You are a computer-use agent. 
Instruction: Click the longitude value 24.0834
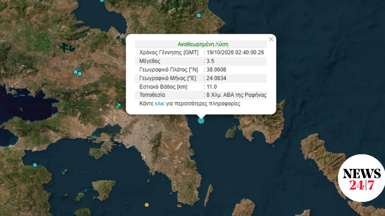(216, 78)
